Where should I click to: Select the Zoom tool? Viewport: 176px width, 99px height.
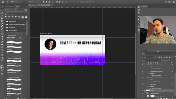[2, 61]
